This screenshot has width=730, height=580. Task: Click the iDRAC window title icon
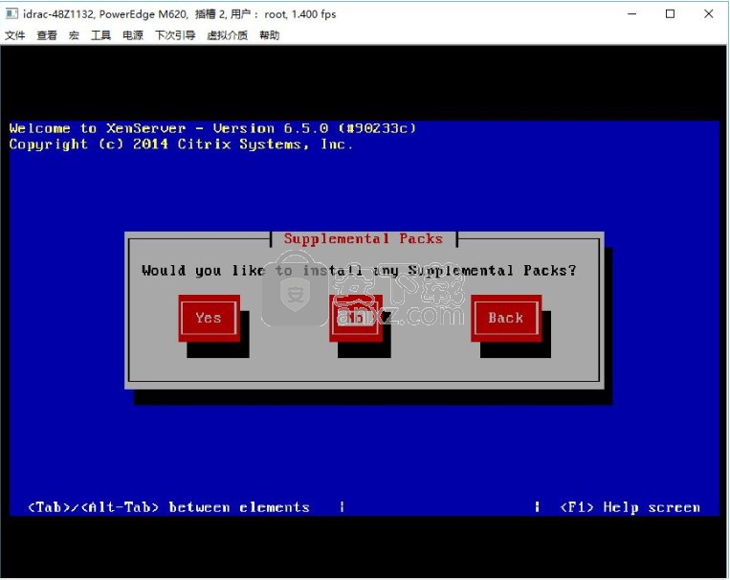pos(11,14)
